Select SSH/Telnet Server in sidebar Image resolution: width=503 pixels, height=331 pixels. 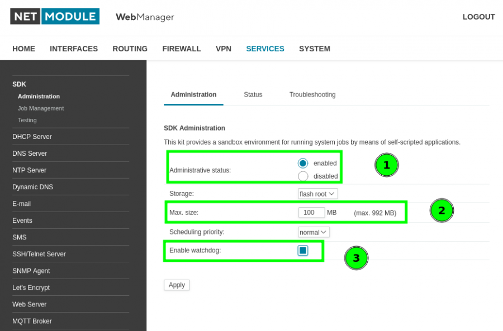(39, 254)
